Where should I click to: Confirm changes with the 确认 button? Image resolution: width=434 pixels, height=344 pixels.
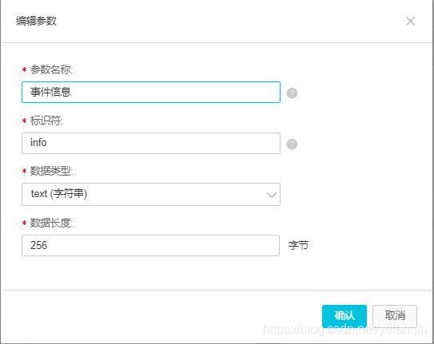344,316
